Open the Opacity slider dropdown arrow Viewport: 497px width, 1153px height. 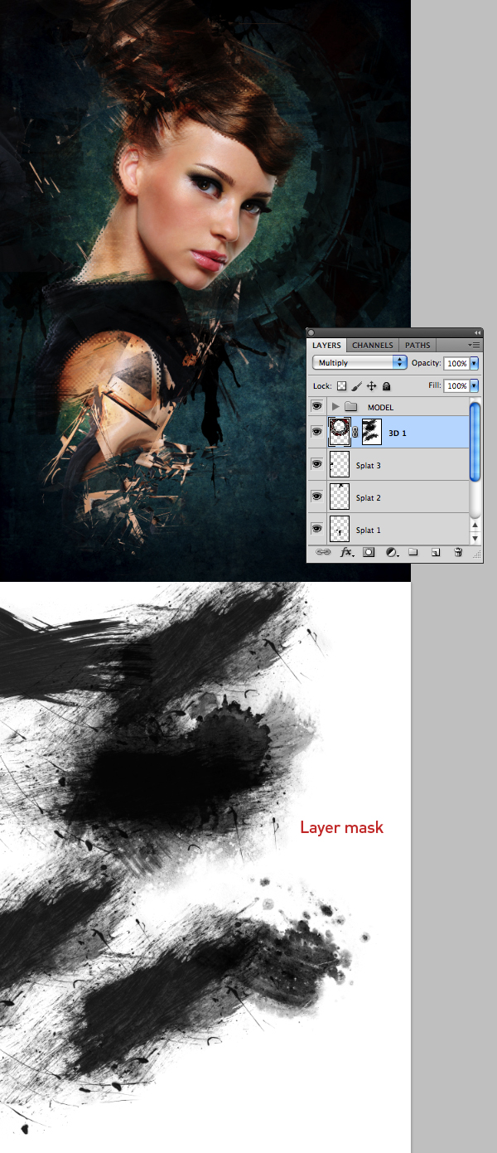pyautogui.click(x=474, y=363)
